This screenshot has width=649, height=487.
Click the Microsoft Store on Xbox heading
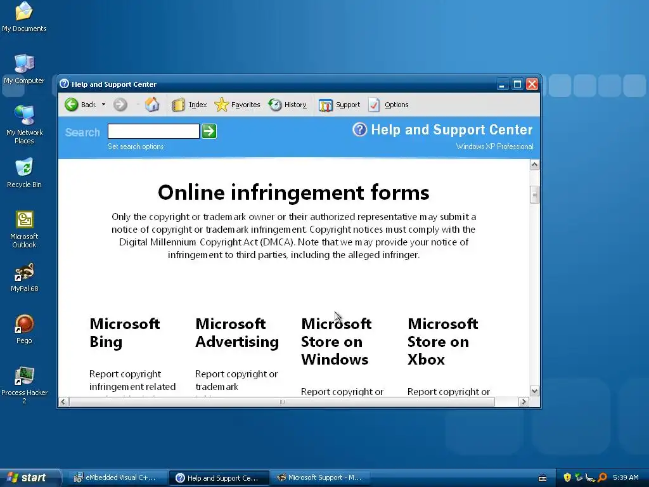pyautogui.click(x=442, y=342)
